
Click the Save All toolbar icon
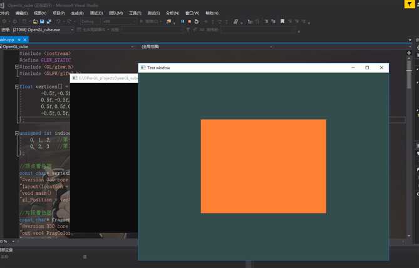[48, 21]
